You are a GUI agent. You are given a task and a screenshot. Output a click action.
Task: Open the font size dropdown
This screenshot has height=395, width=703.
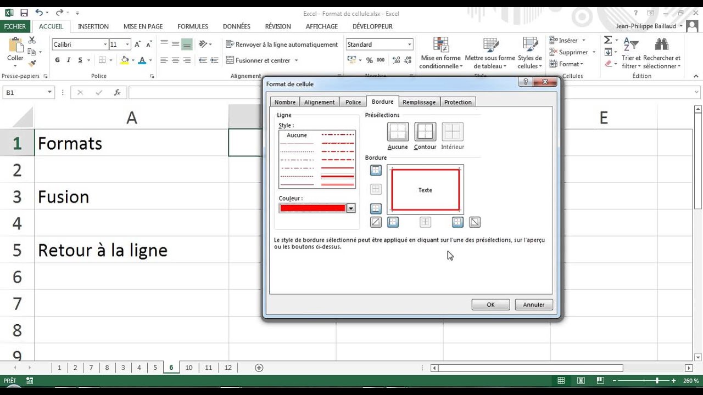[127, 44]
